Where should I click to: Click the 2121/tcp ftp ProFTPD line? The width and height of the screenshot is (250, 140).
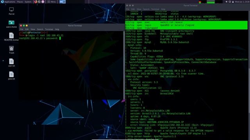[151, 40]
